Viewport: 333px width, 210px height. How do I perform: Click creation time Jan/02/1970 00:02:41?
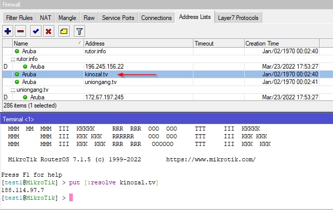[290, 82]
